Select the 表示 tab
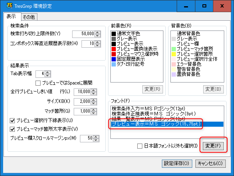The height and width of the screenshot is (176, 234). click(x=11, y=17)
